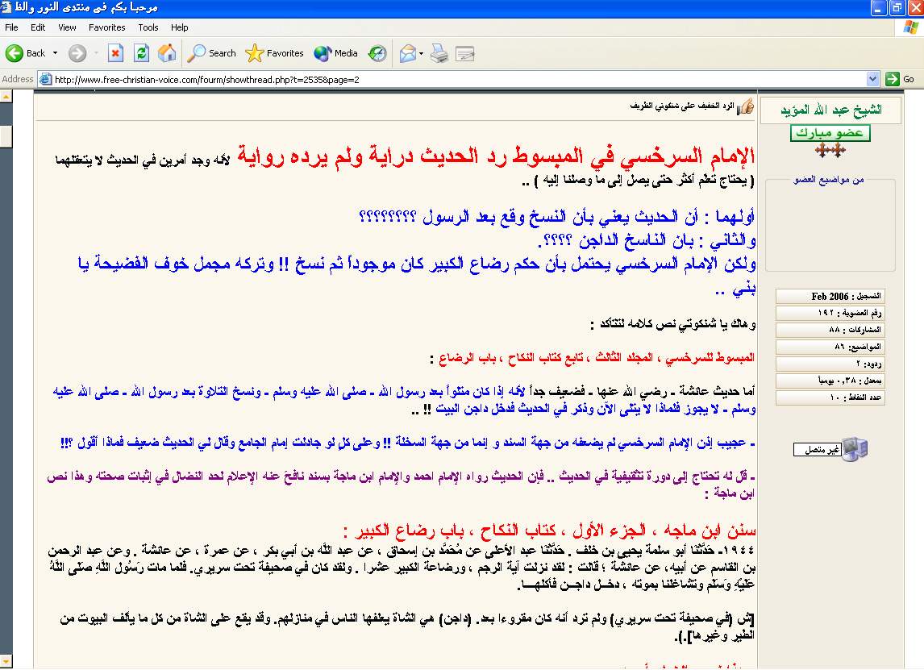Viewport: 924px width, 670px height.
Task: Click the scrollbar down arrow
Action: [x=6, y=660]
